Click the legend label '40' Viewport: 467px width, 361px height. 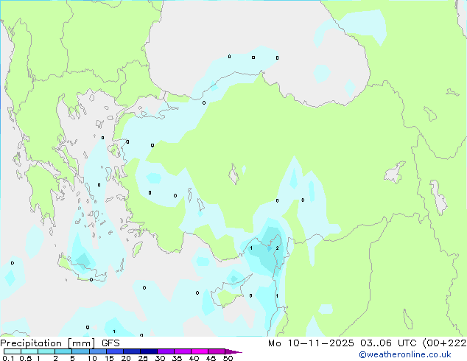coord(194,358)
